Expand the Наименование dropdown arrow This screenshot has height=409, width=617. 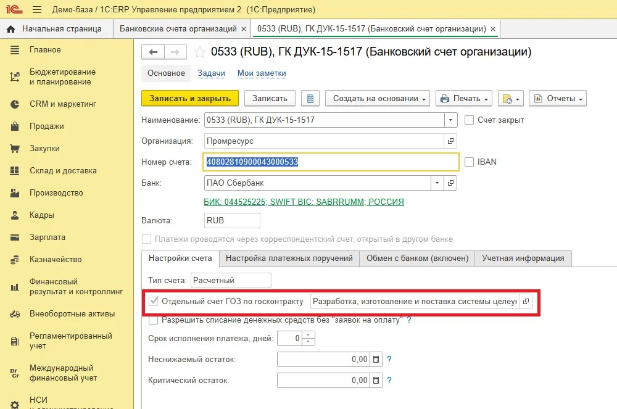tap(450, 120)
